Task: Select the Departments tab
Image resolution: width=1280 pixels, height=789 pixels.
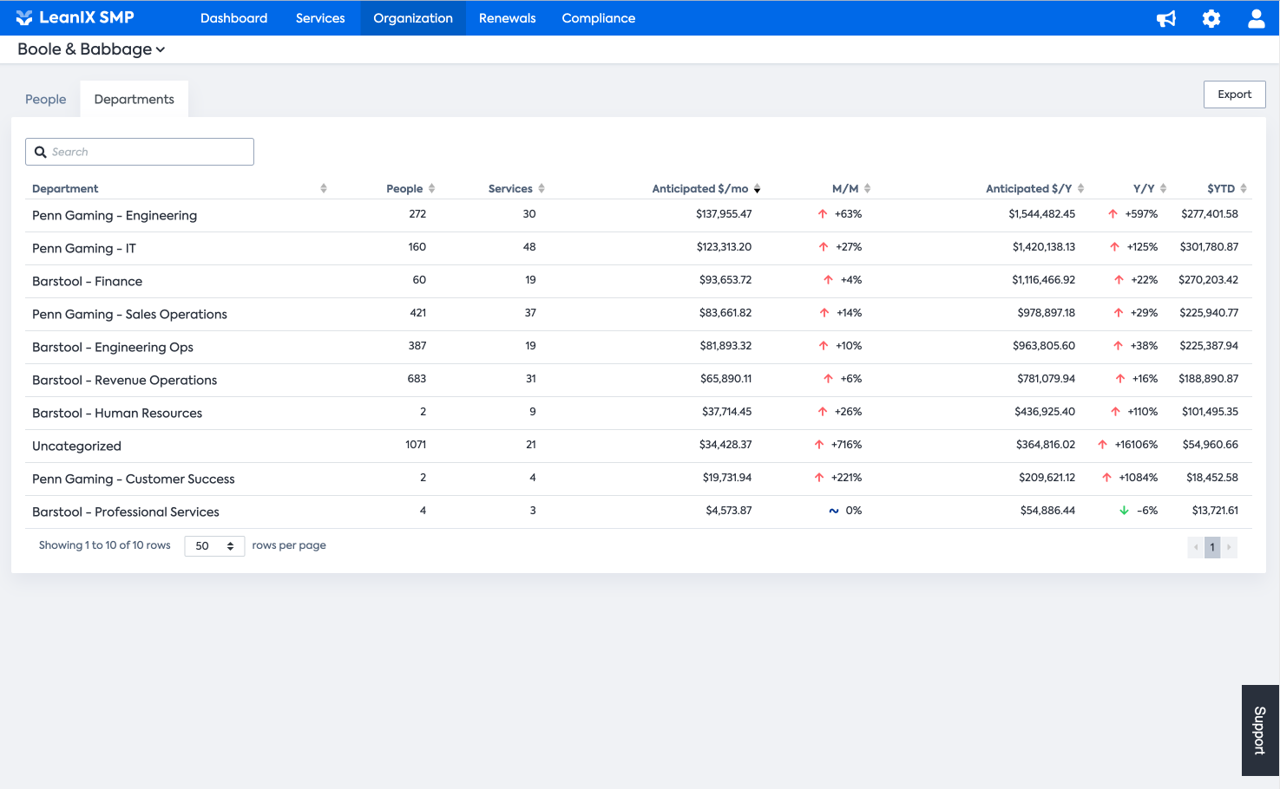Action: (135, 99)
